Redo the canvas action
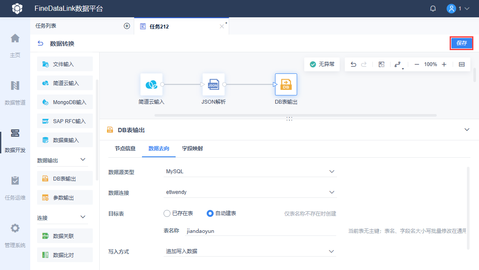This screenshot has height=270, width=479. (x=364, y=64)
